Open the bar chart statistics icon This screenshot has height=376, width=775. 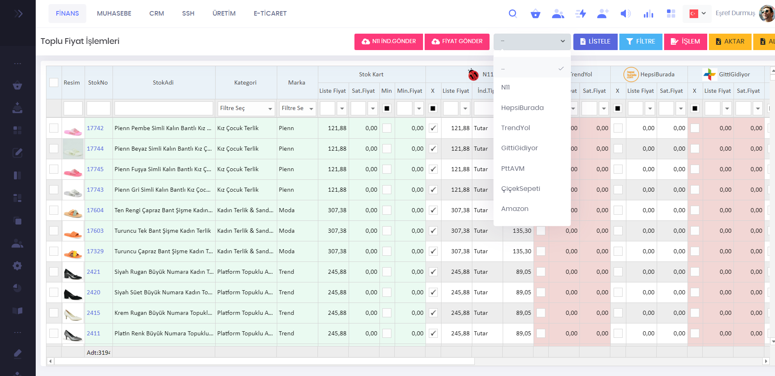click(x=648, y=14)
